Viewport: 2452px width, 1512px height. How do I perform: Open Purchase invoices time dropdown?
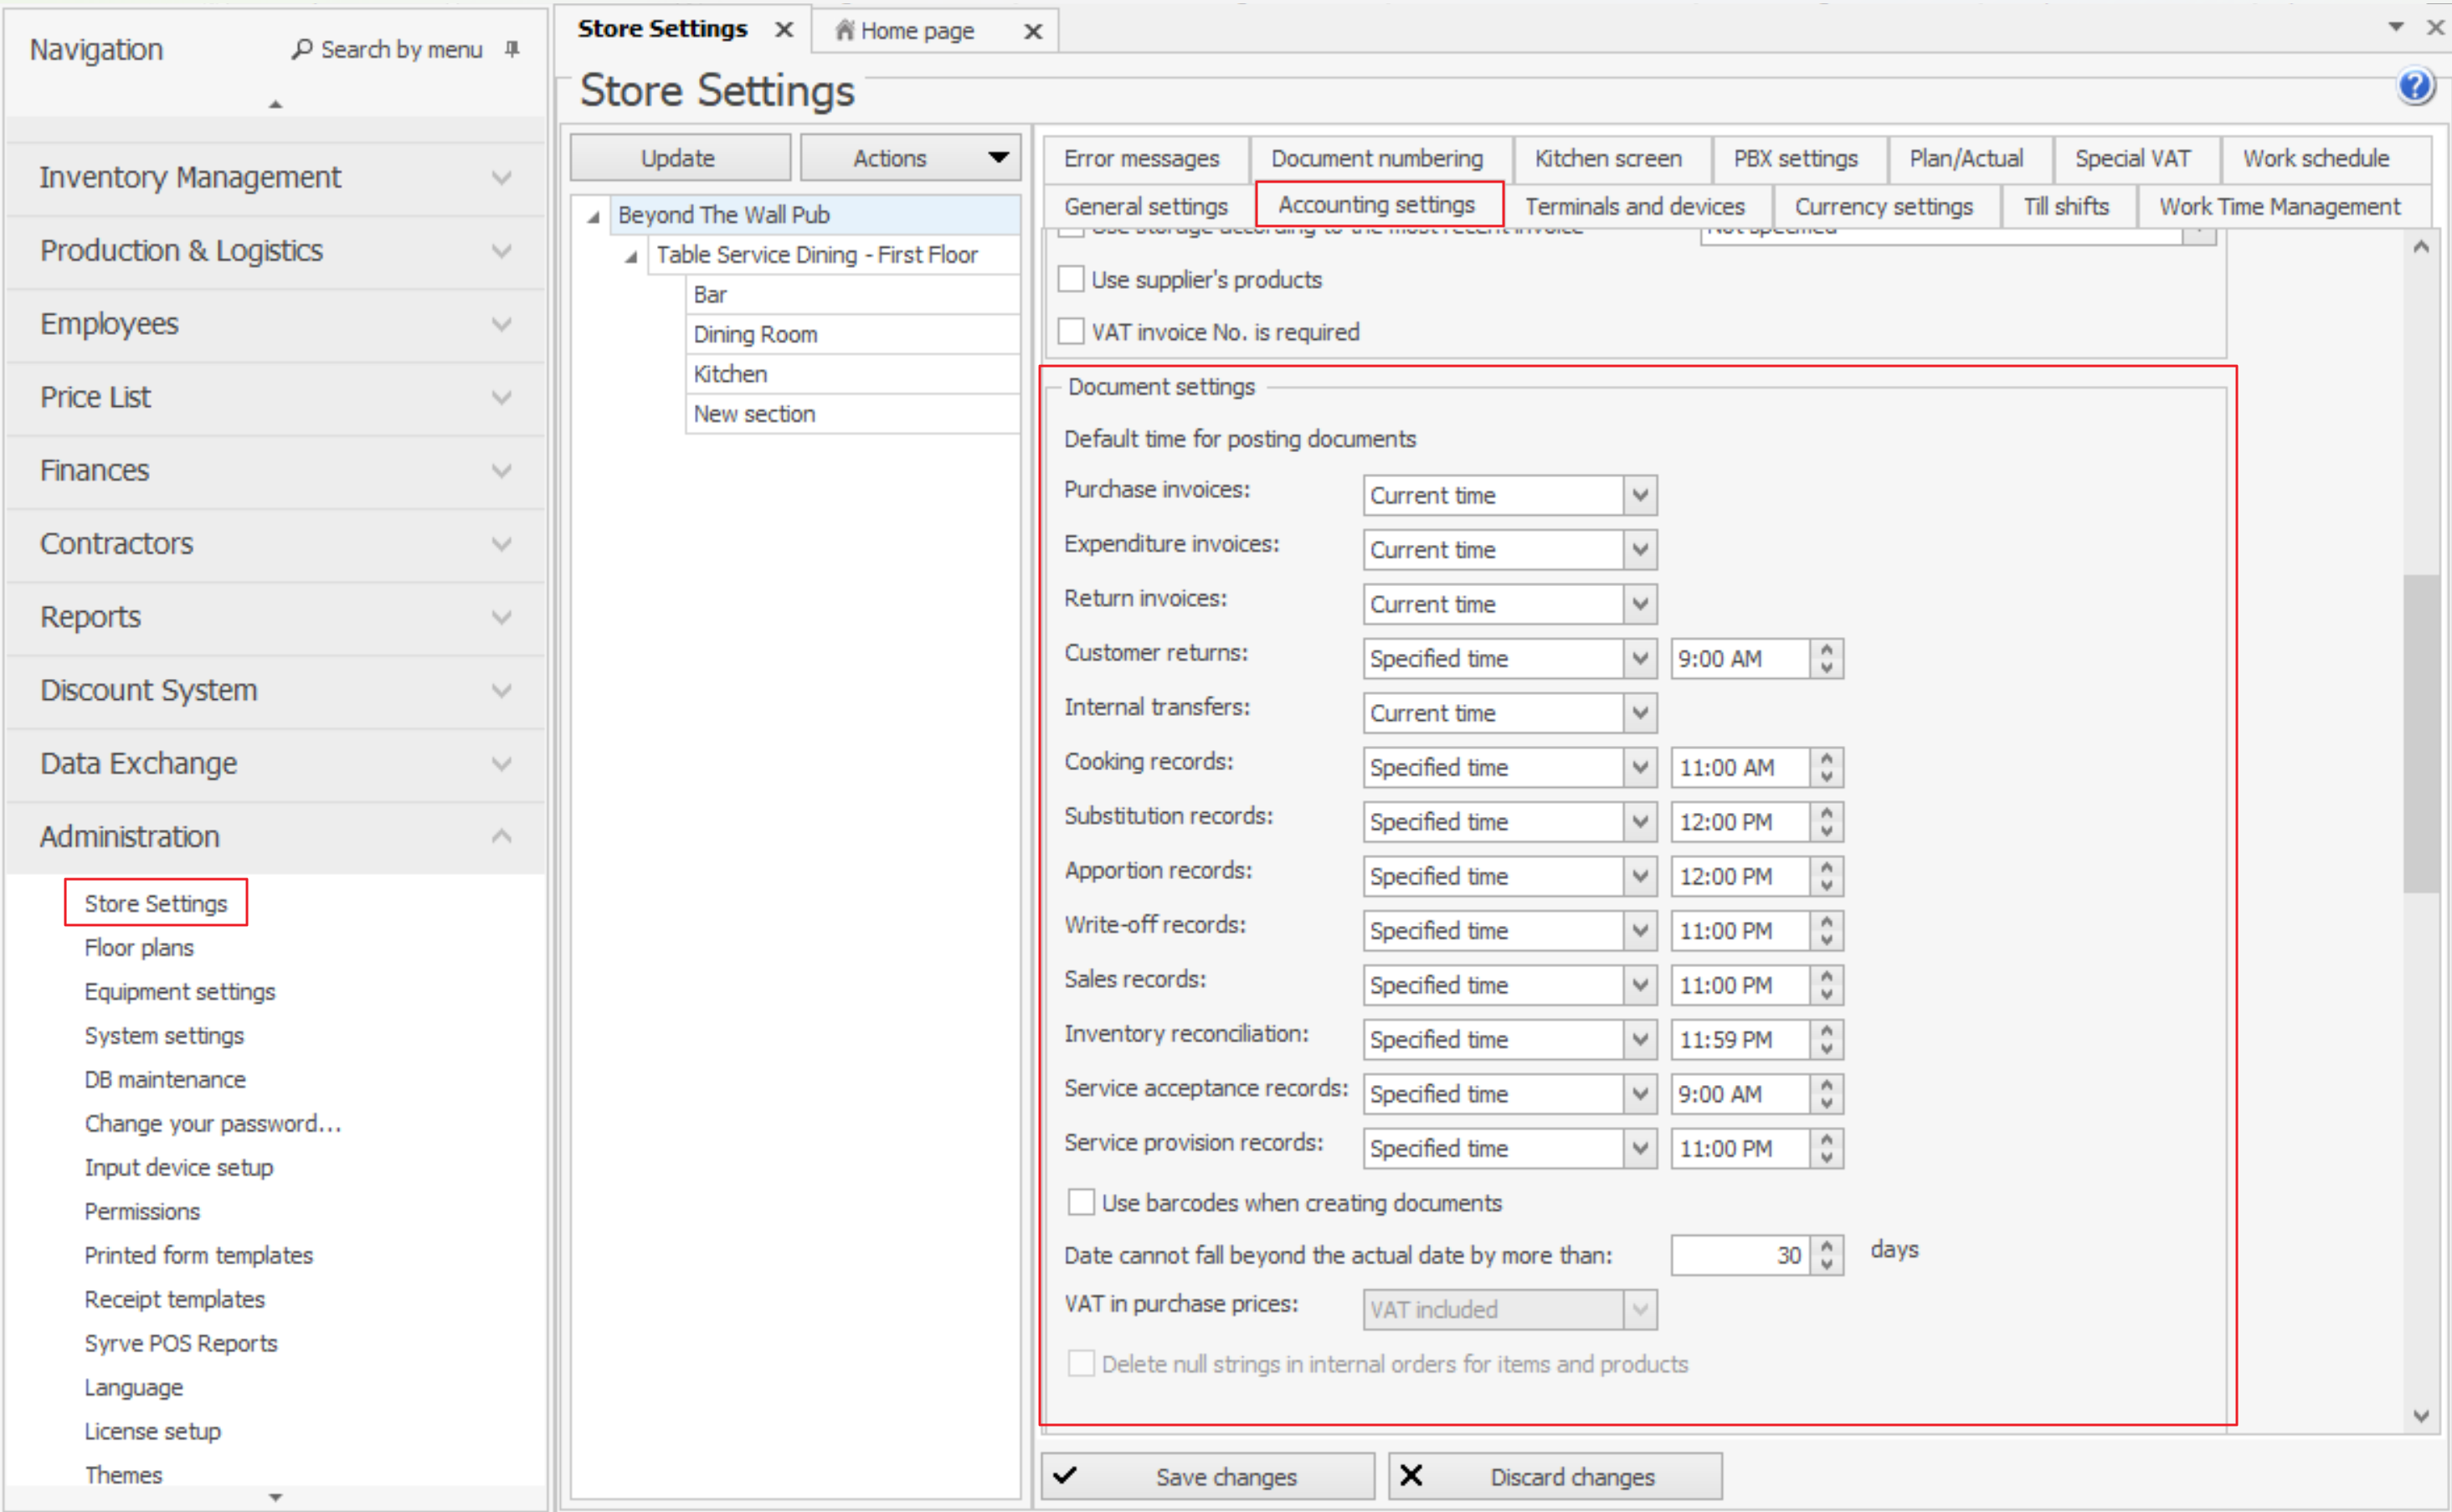1639,495
